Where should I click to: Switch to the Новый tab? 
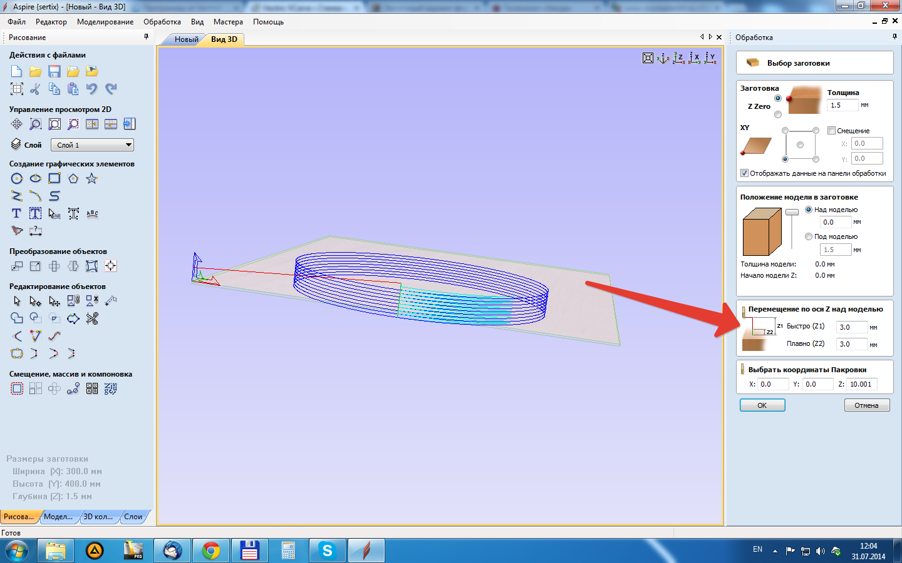(x=186, y=39)
